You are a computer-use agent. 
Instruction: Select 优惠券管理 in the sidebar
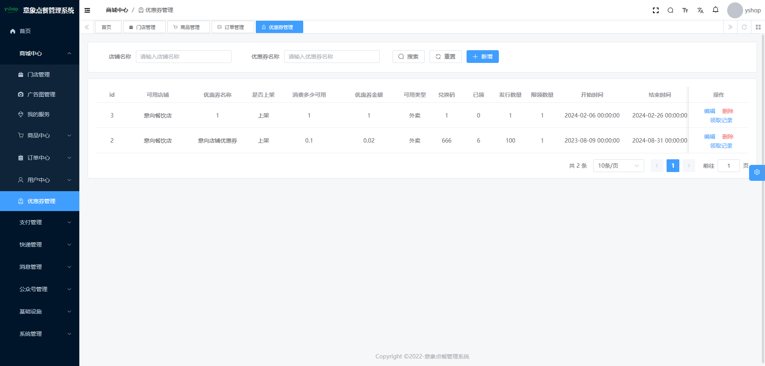pos(39,201)
